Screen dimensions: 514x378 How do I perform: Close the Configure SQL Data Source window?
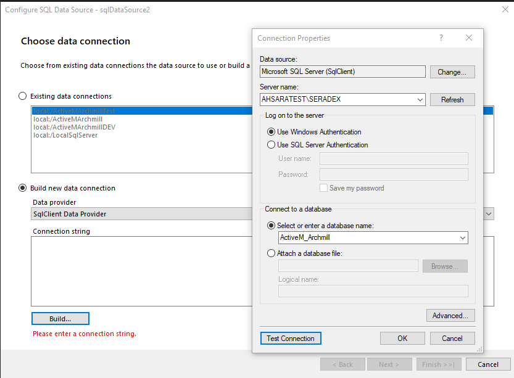pyautogui.click(x=505, y=10)
